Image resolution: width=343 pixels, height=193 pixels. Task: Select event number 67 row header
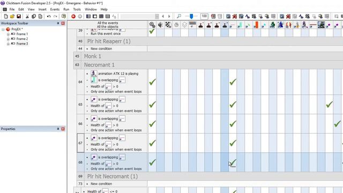click(80, 143)
